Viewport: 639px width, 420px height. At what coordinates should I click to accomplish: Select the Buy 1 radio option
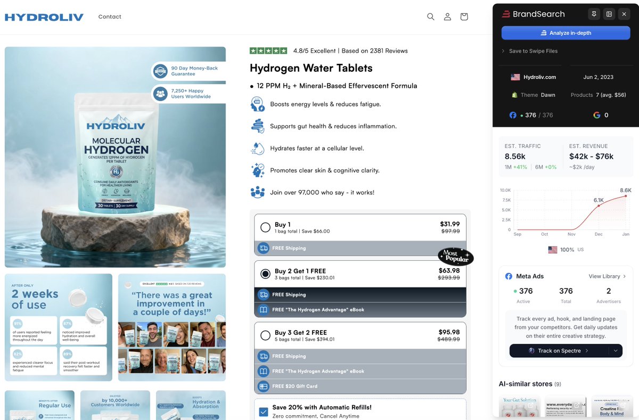tap(265, 228)
